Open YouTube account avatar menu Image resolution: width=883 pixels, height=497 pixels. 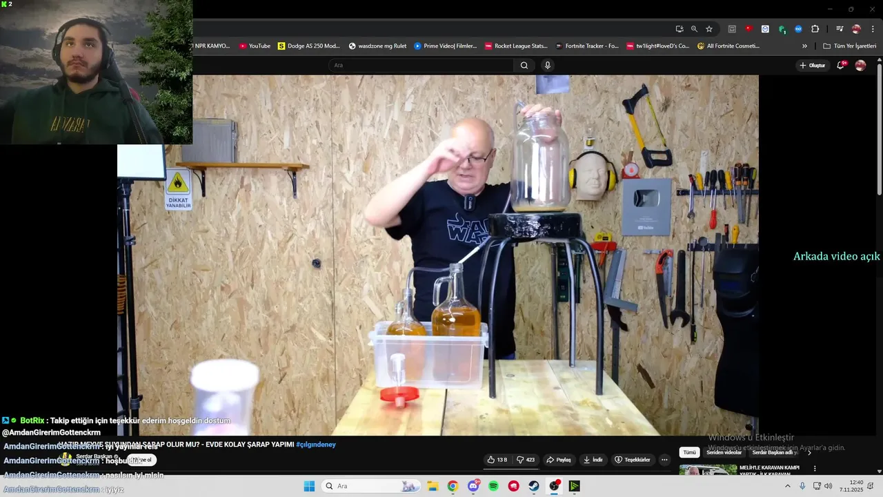(x=860, y=65)
